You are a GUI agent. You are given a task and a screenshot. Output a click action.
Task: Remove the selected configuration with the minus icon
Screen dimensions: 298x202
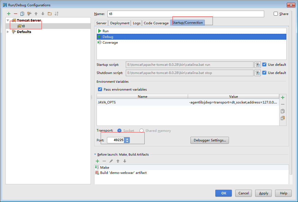16,14
